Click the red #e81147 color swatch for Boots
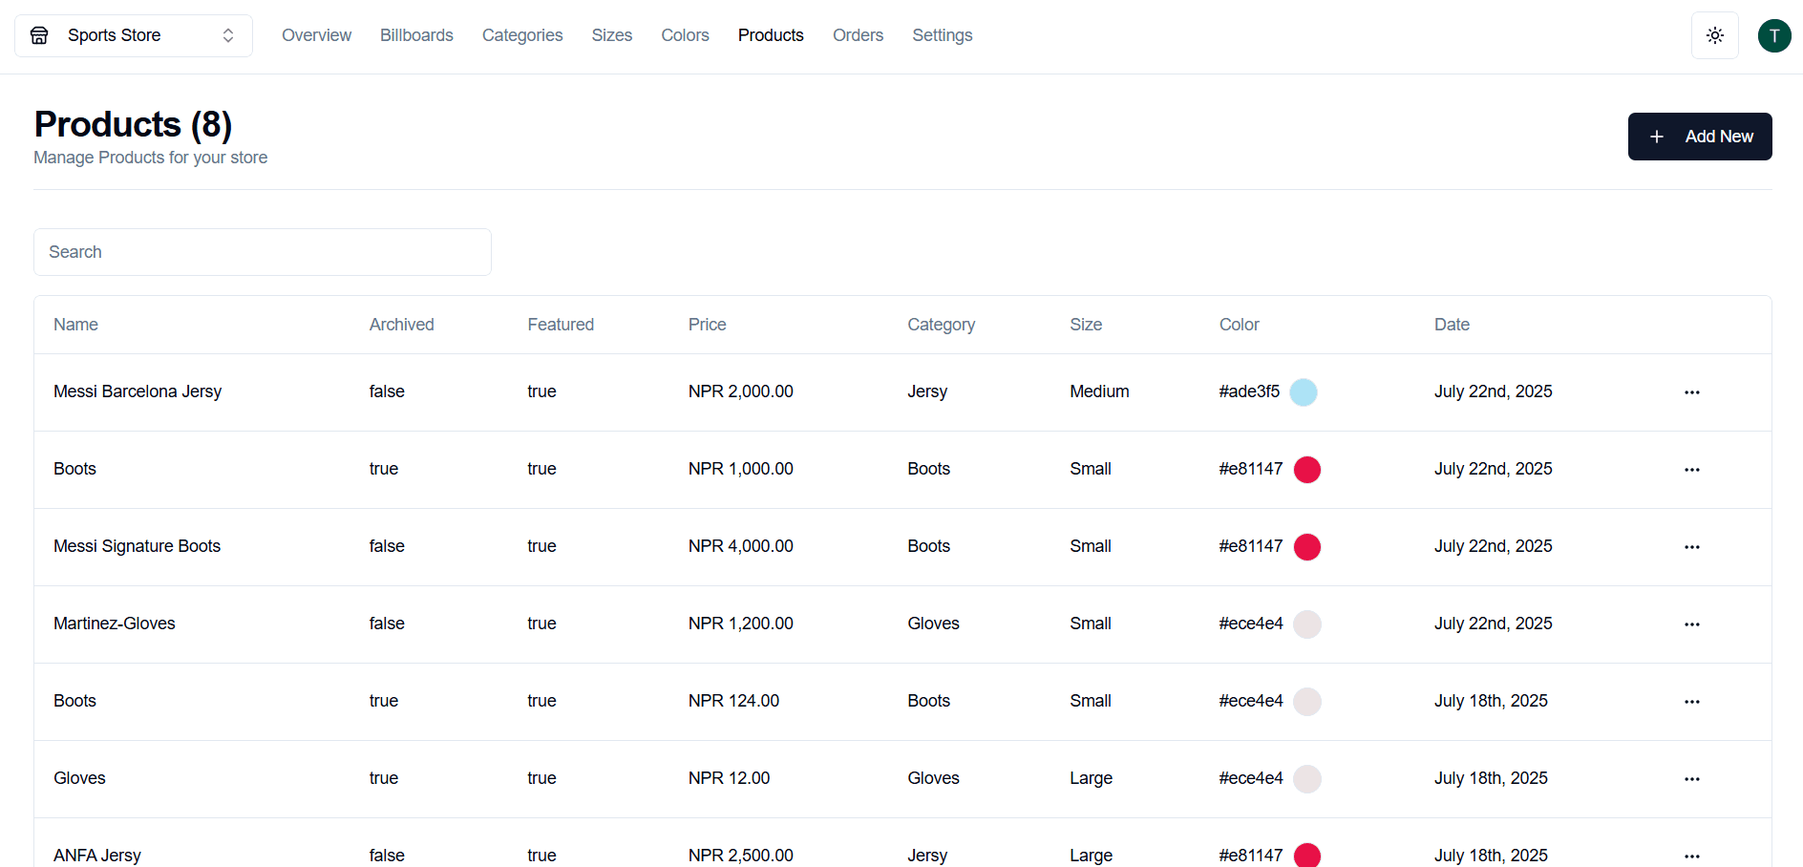Viewport: 1803px width, 867px height. point(1308,469)
